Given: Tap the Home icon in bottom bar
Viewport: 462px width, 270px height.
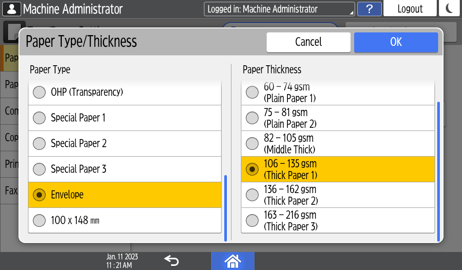Looking at the screenshot, I should point(232,261).
